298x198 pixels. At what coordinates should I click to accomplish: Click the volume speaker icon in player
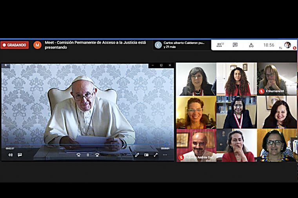point(10,155)
